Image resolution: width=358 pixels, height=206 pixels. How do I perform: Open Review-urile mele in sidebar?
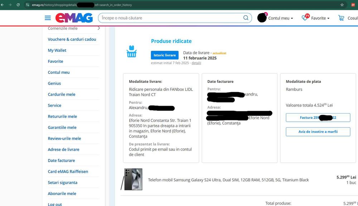click(64, 139)
